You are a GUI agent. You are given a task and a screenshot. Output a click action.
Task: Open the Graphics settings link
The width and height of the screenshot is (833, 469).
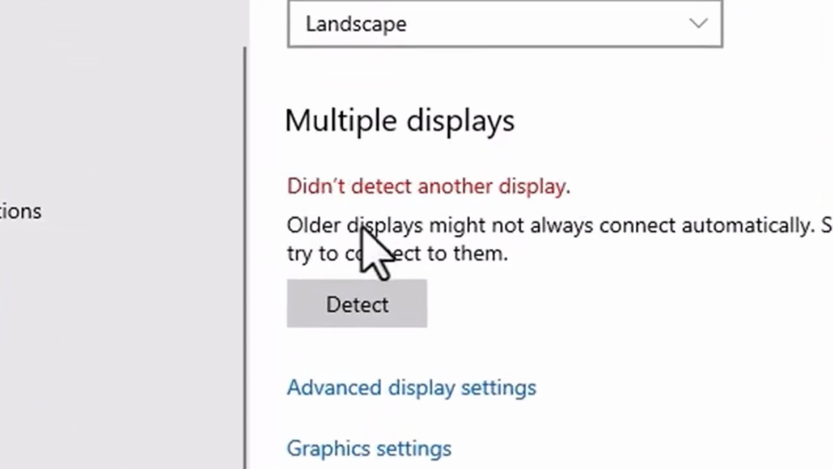[369, 448]
